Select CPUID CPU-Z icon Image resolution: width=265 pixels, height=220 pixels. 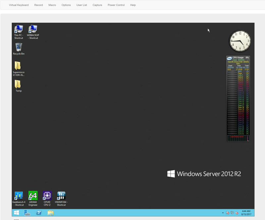click(x=47, y=199)
